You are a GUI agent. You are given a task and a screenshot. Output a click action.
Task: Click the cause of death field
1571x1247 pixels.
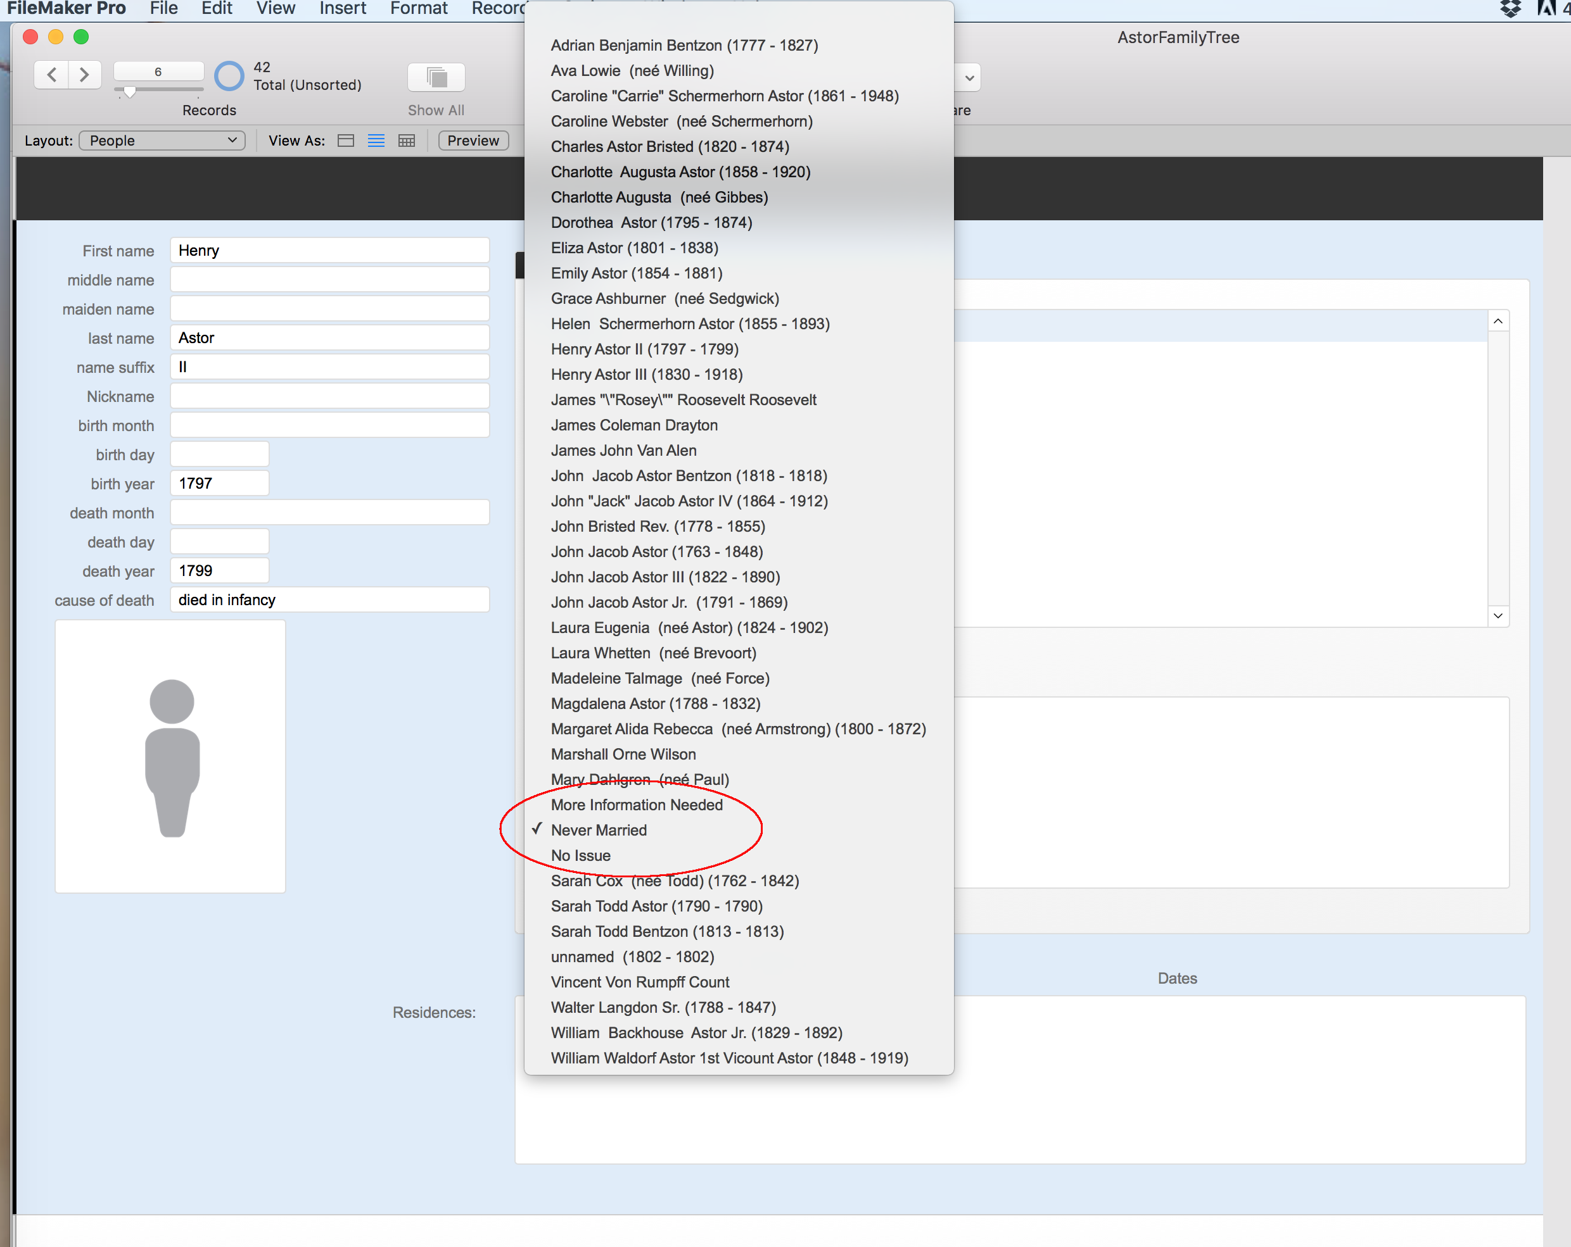329,600
